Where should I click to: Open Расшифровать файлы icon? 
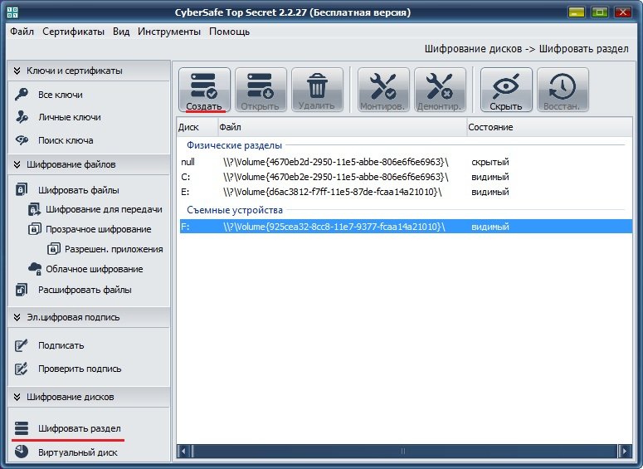point(22,290)
